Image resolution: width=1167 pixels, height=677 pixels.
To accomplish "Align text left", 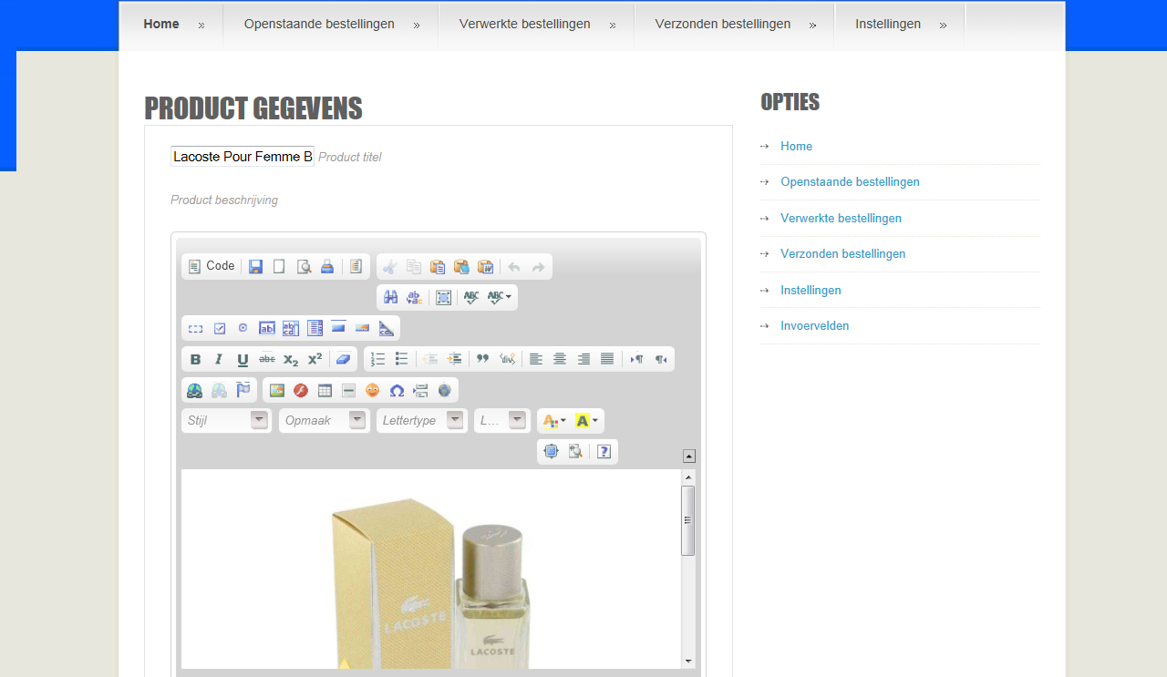I will point(536,359).
